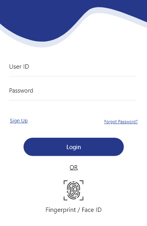Click the underlined OR separator text

pos(74,168)
